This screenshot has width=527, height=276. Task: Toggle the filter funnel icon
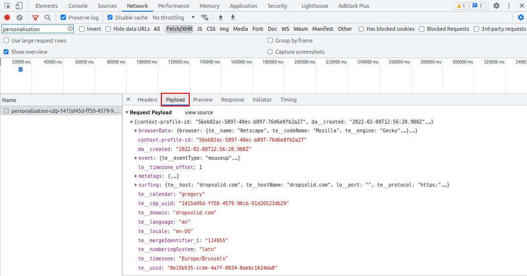[35, 18]
